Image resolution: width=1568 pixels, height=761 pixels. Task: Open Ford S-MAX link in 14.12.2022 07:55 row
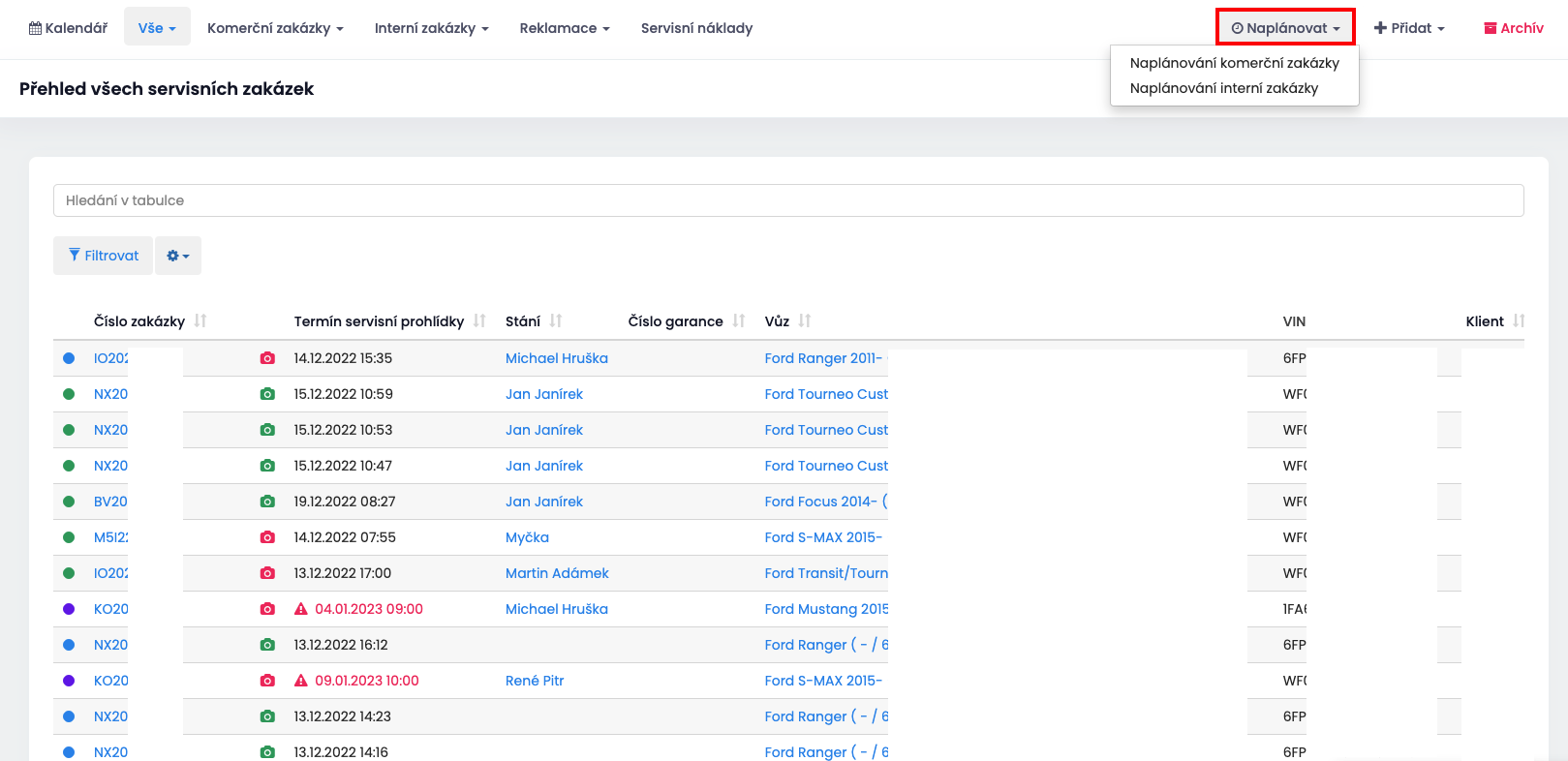(x=823, y=537)
